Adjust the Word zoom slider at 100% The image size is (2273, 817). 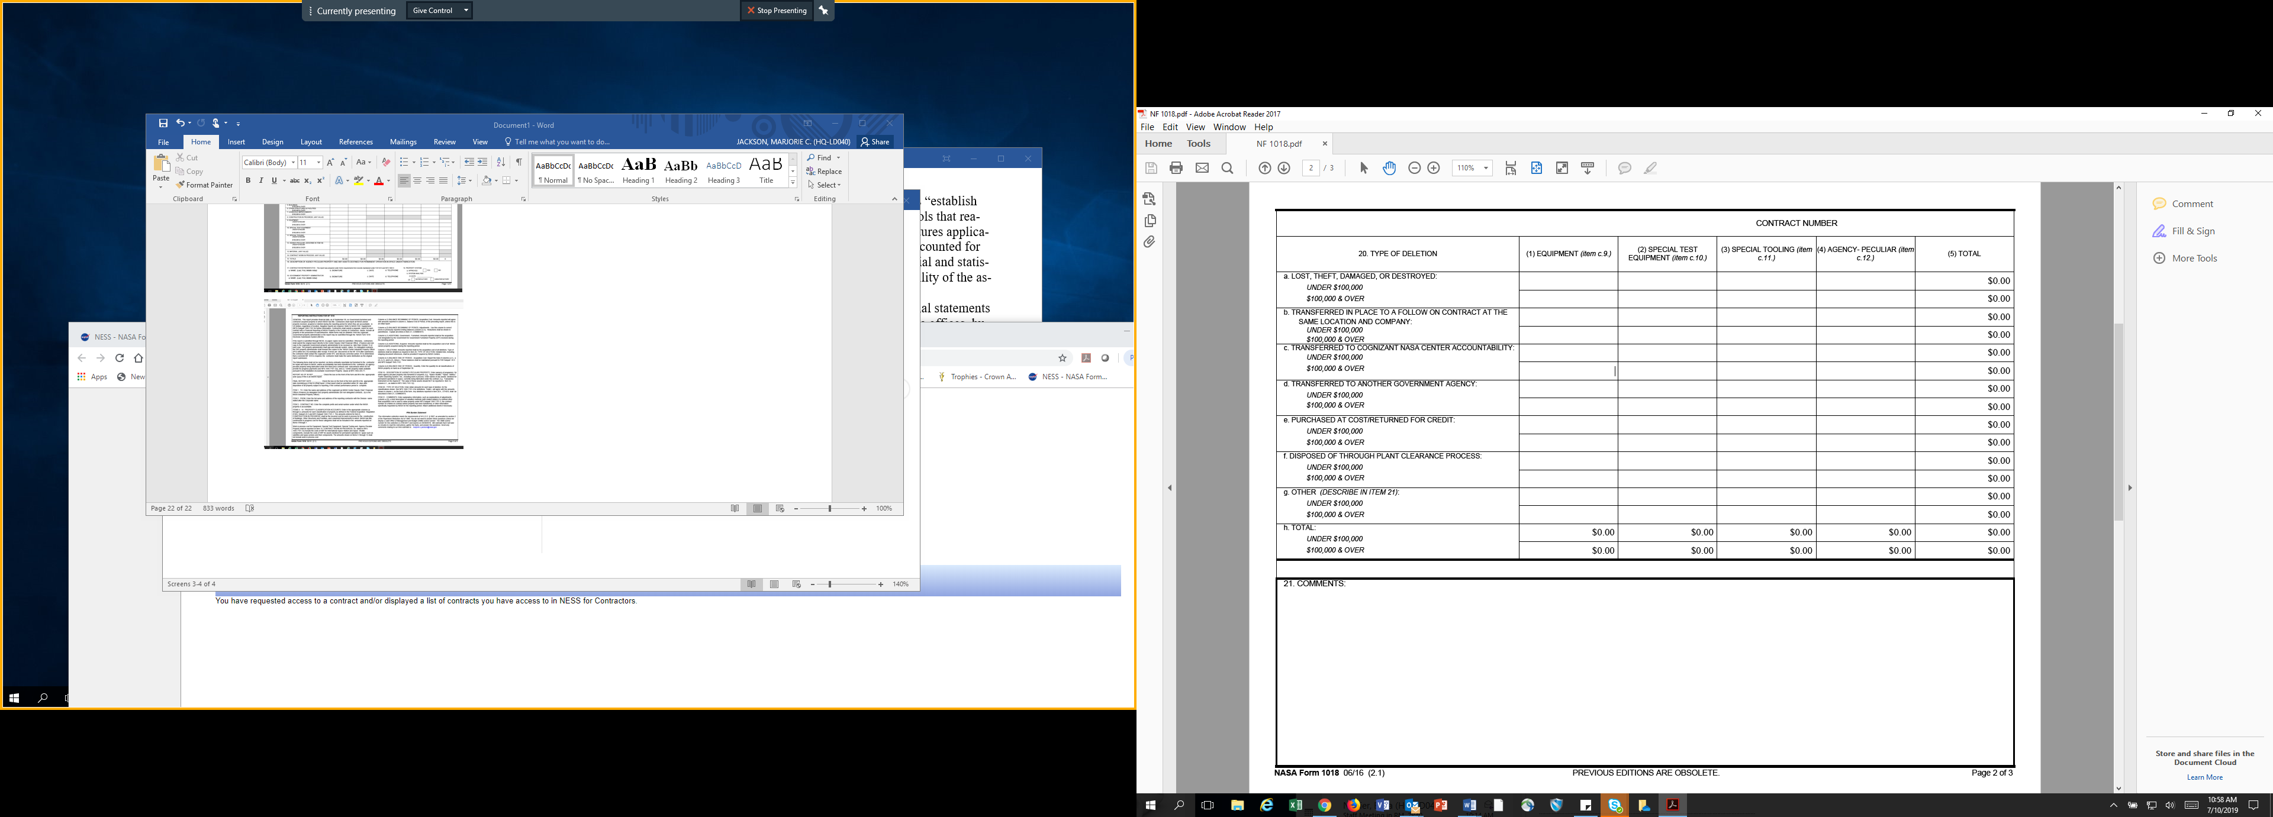[829, 509]
